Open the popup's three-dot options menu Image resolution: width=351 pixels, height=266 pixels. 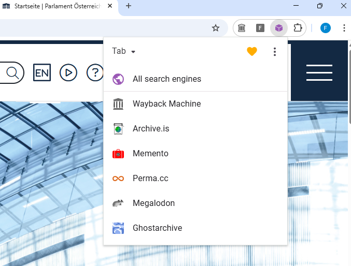click(x=275, y=51)
